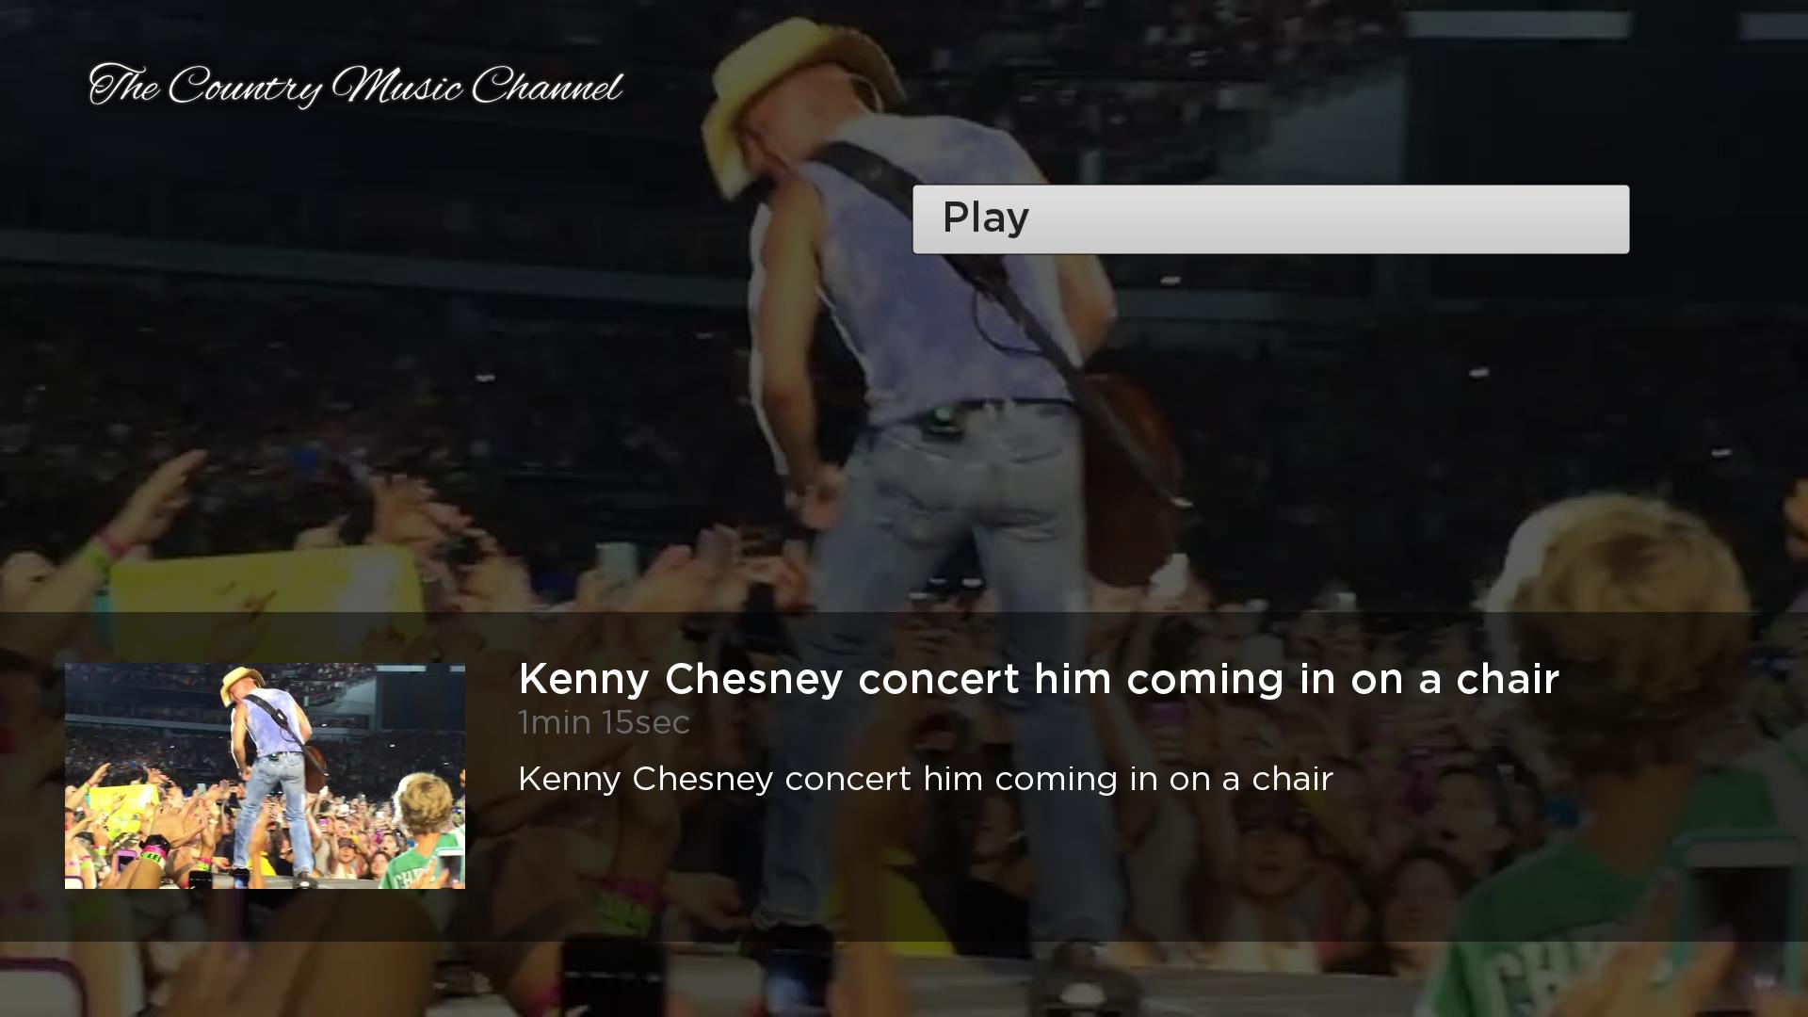The image size is (1808, 1017).
Task: Click the word 'Chesney' in bold title
Action: pyautogui.click(x=753, y=679)
